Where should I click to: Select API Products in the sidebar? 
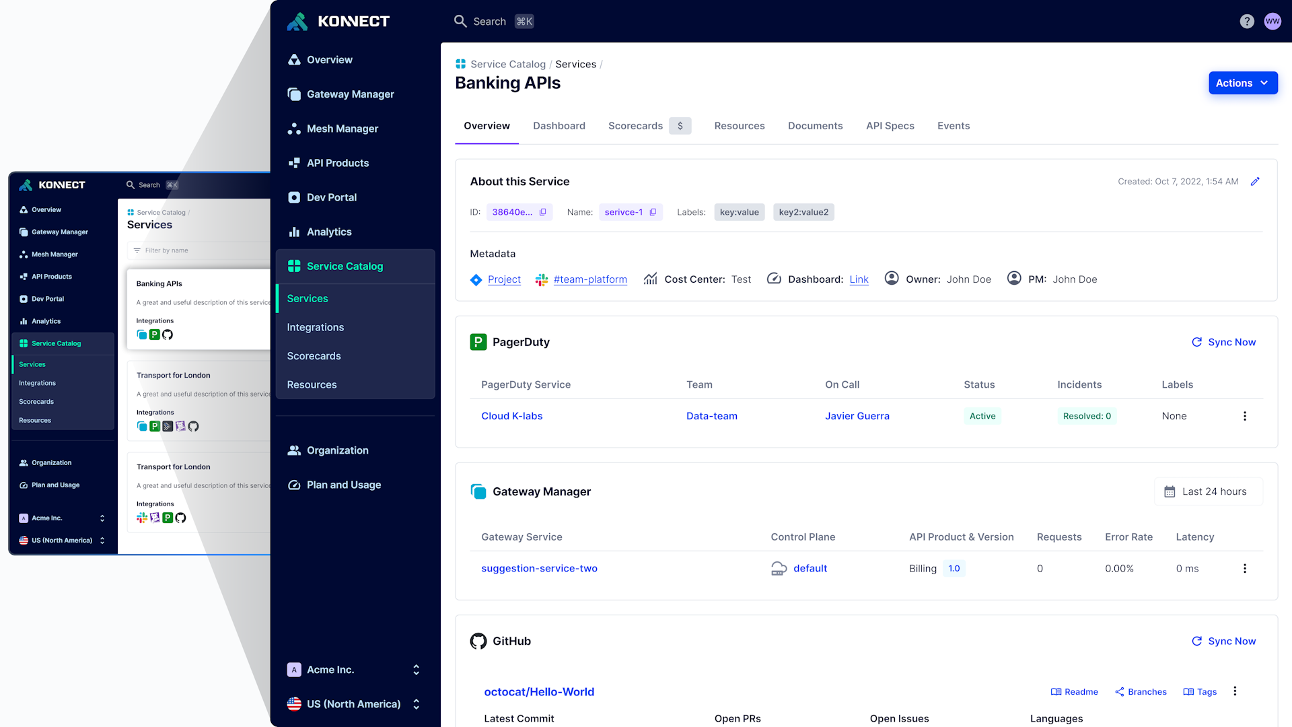pyautogui.click(x=337, y=162)
